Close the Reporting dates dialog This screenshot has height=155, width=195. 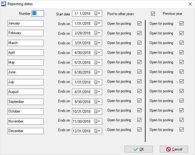(190, 4)
